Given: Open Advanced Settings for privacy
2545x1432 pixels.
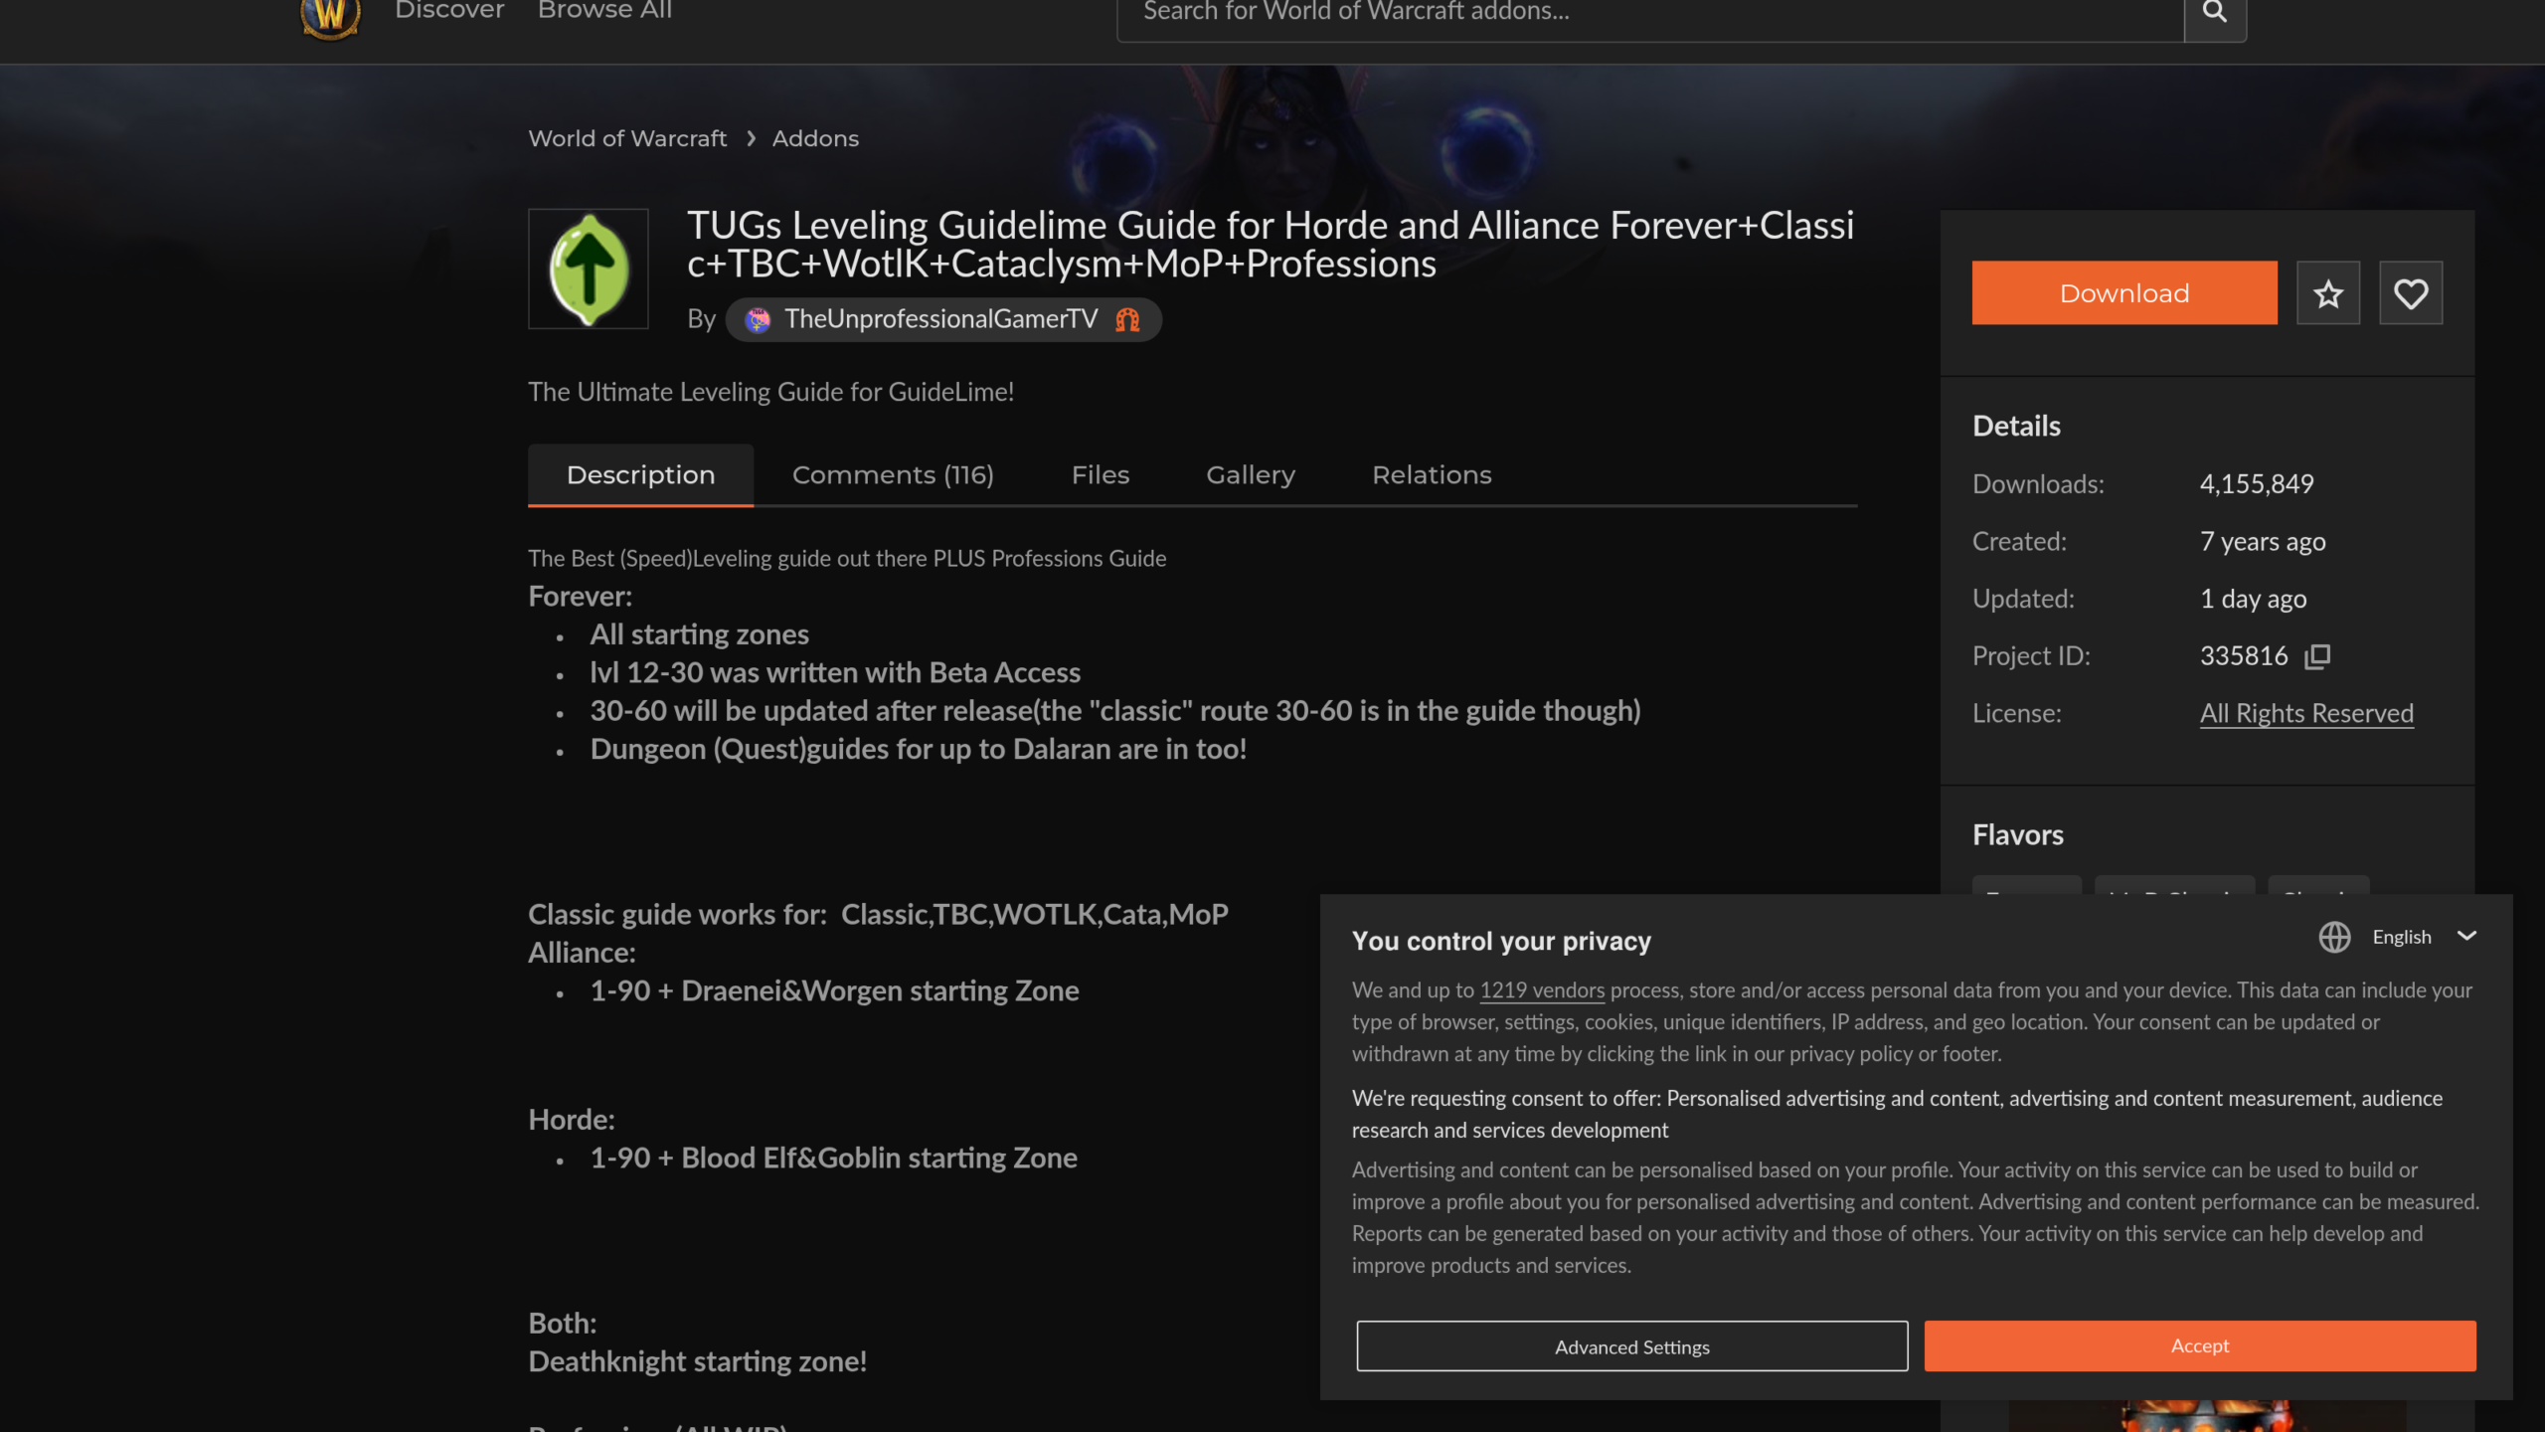Looking at the screenshot, I should point(1632,1346).
